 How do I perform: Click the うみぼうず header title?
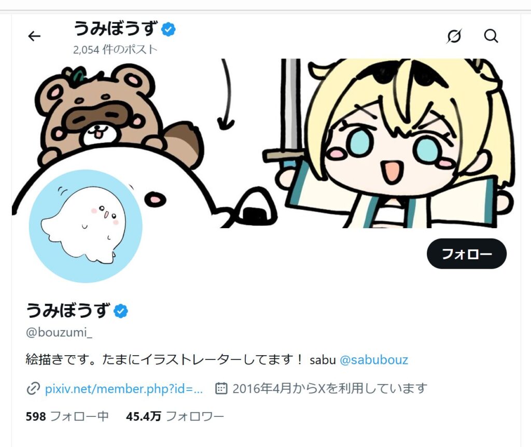click(116, 28)
